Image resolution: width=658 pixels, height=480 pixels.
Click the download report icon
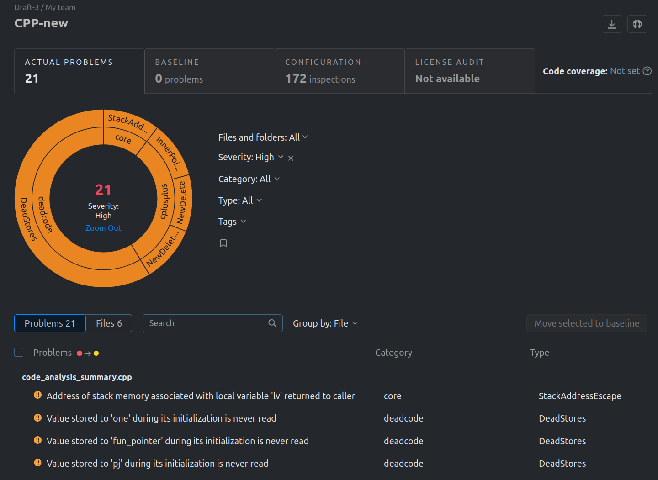click(612, 24)
